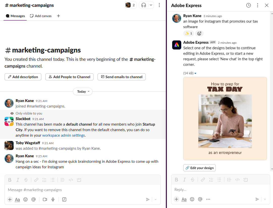Screen dimensions: 273x208
Task: Toggle bold in channel message composer
Action: pyautogui.click(x=10, y=180)
